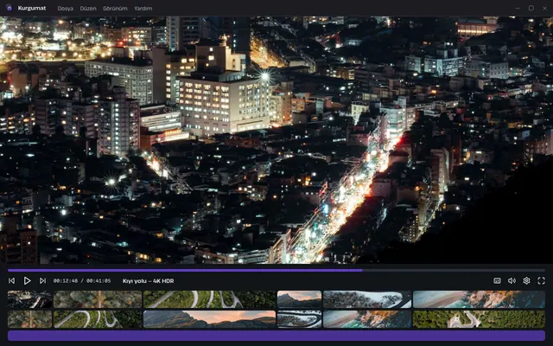Select the green forest crossroads thumbnail, bottom row
Viewport: 553px width, 346px height.
point(479,319)
